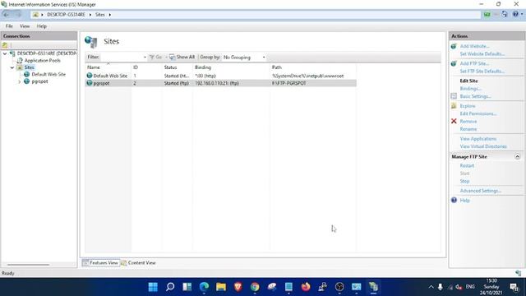This screenshot has width=526, height=296.
Task: Open the Go button dropdown arrow
Action: (166, 58)
